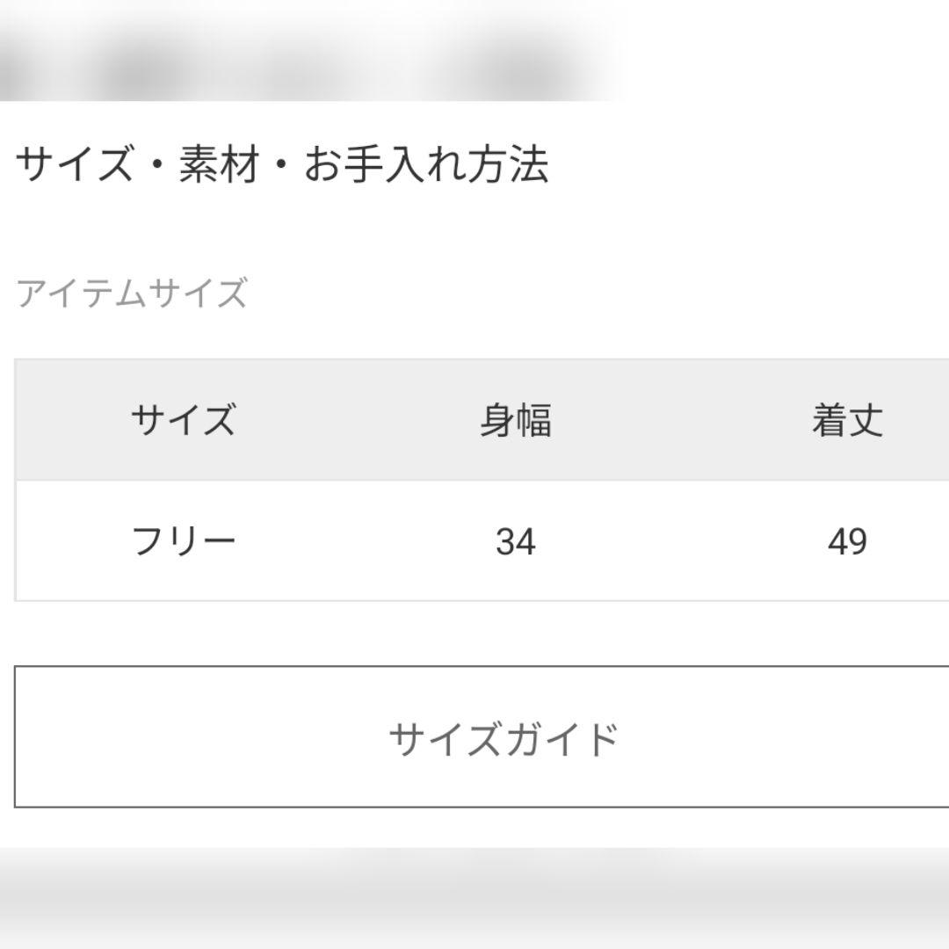Screen dimensions: 949x949
Task: Click the サイズ・素材・お手入れ方法 section heading
Action: [x=281, y=164]
